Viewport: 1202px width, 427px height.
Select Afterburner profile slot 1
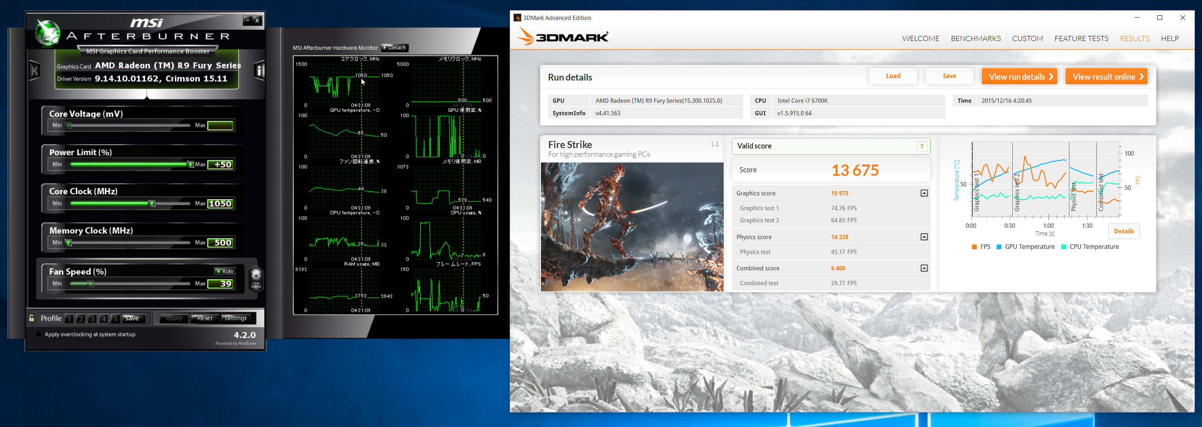click(x=69, y=318)
